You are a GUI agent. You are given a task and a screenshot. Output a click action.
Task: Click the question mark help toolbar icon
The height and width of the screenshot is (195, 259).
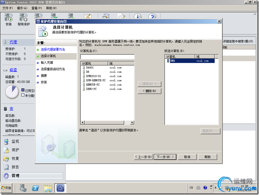point(152,16)
